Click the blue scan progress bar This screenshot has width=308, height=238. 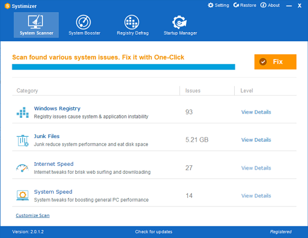pyautogui.click(x=123, y=67)
